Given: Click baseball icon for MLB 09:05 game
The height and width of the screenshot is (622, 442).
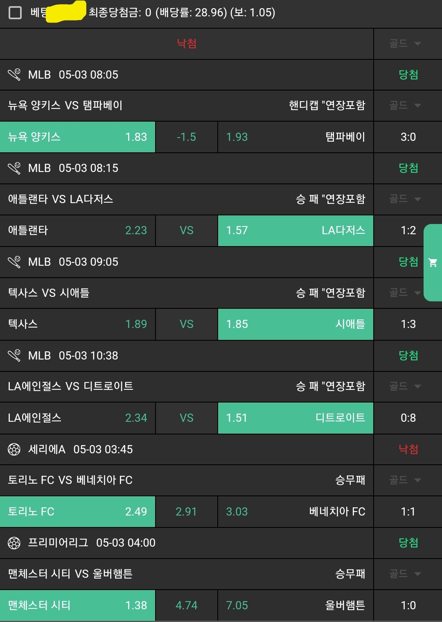Looking at the screenshot, I should click(x=14, y=262).
